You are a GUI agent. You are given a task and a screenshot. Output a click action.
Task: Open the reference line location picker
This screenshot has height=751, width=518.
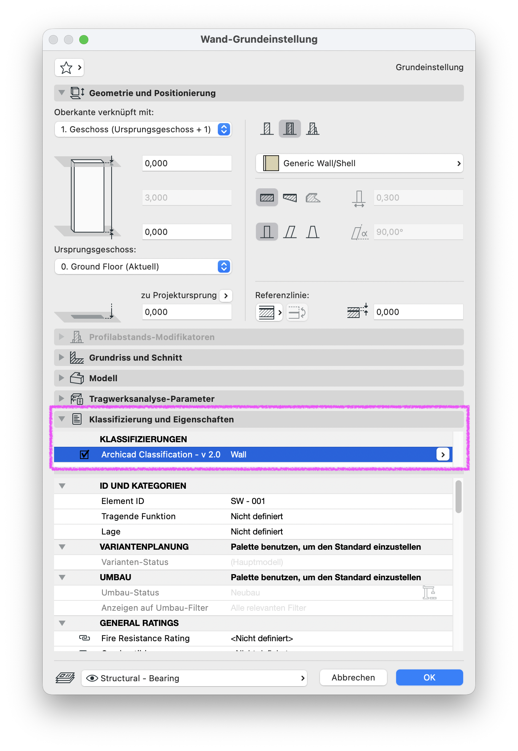coord(269,313)
